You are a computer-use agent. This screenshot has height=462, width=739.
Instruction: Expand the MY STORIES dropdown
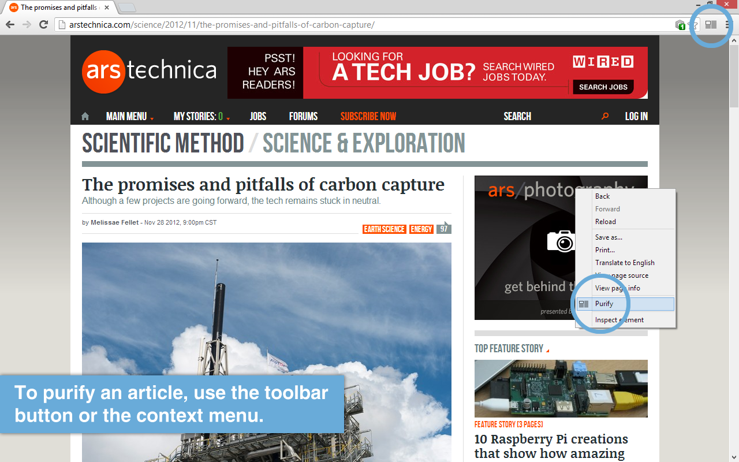(x=201, y=116)
